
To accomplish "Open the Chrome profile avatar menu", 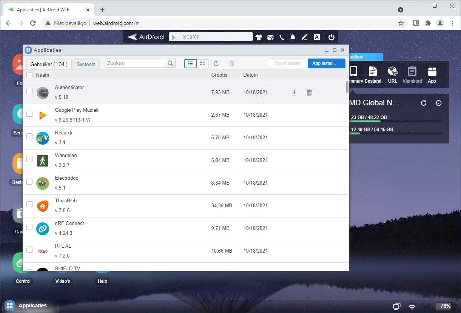I will 440,23.
